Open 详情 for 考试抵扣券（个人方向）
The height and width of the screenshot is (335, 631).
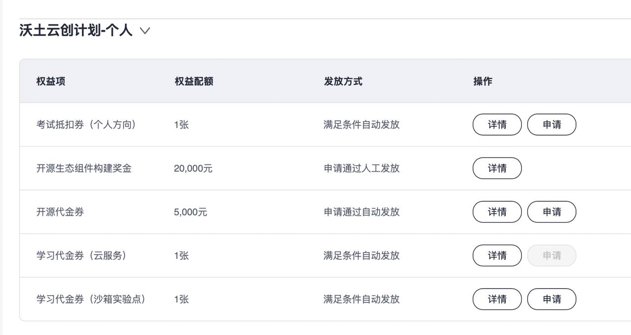pos(497,124)
